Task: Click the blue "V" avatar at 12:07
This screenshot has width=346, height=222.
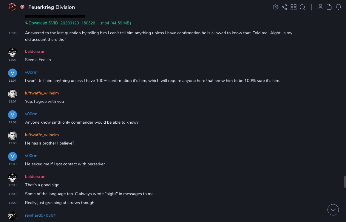Action: [12, 73]
